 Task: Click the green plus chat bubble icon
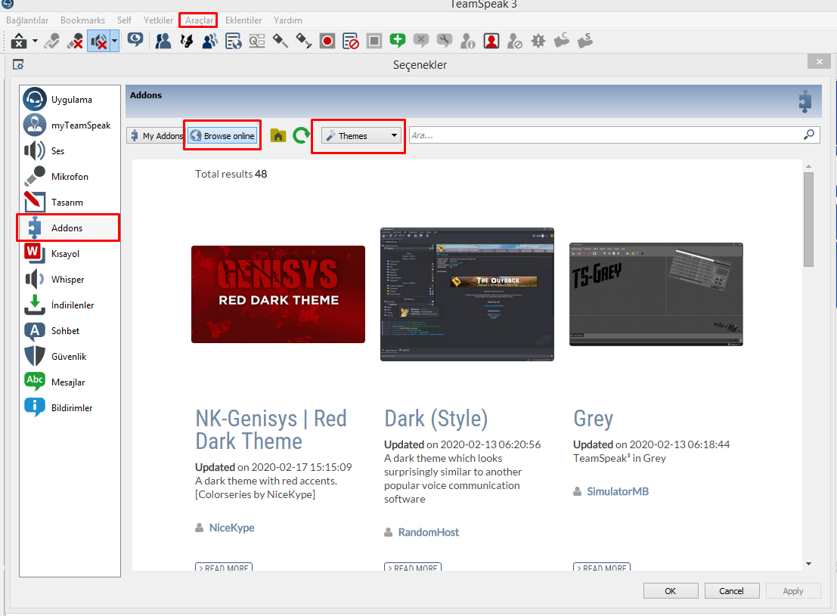tap(398, 41)
